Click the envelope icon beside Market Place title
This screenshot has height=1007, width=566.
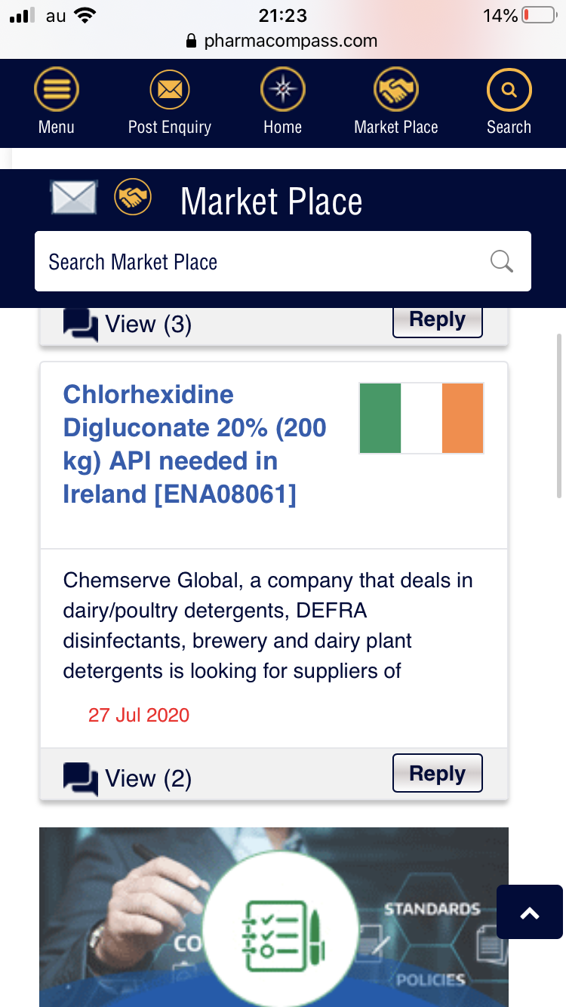(x=73, y=198)
